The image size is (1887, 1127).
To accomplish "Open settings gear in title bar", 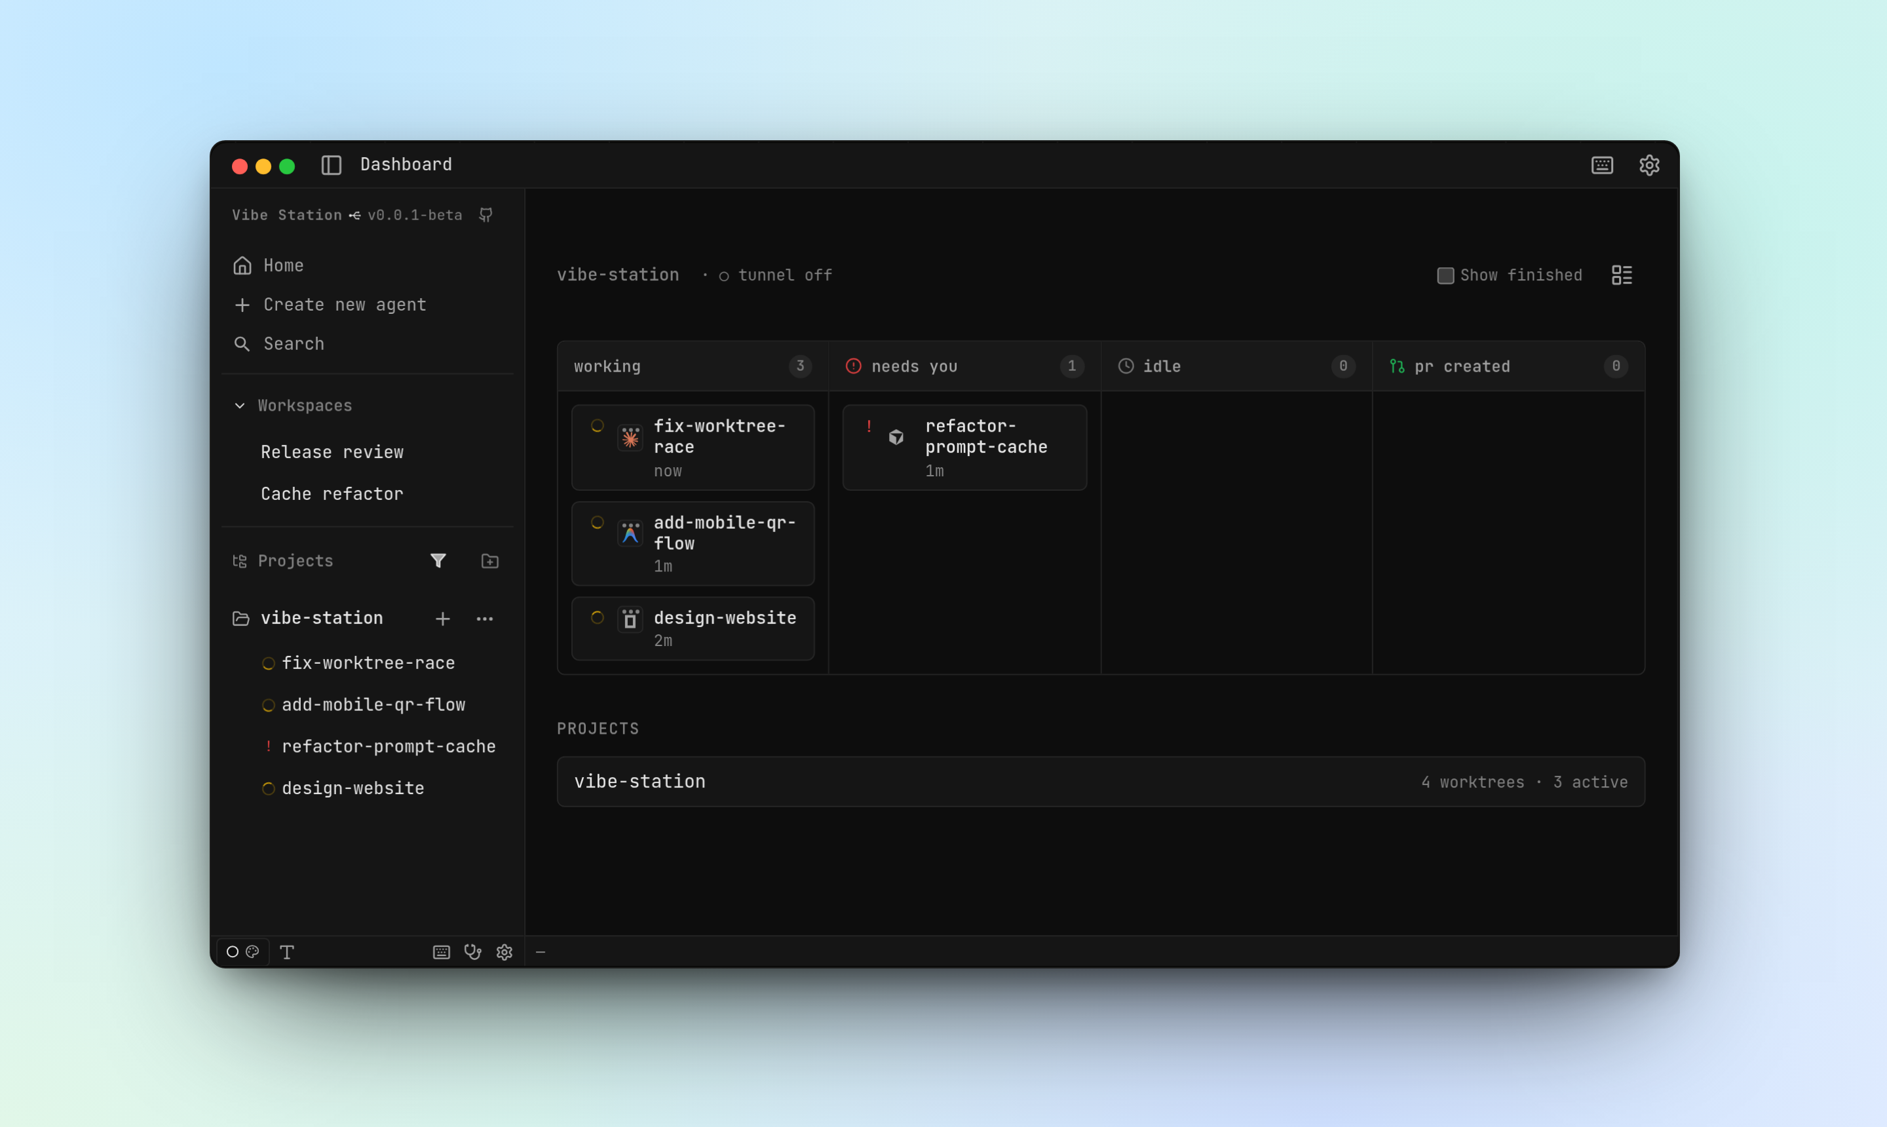I will point(1649,165).
